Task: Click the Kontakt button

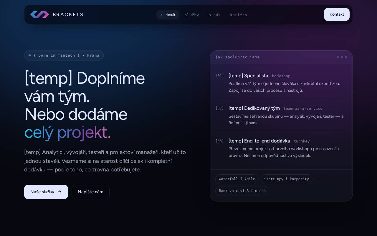Action: pyautogui.click(x=337, y=14)
